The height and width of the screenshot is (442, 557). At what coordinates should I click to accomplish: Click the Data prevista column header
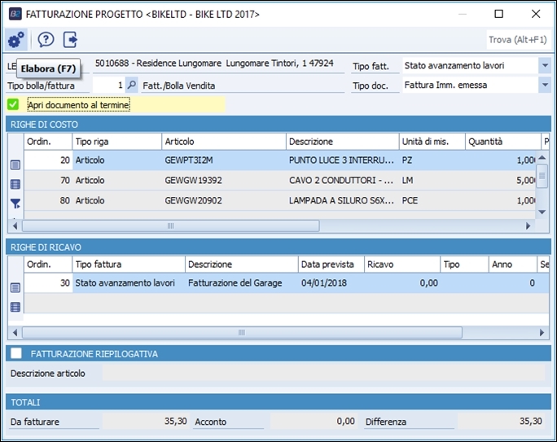click(330, 265)
